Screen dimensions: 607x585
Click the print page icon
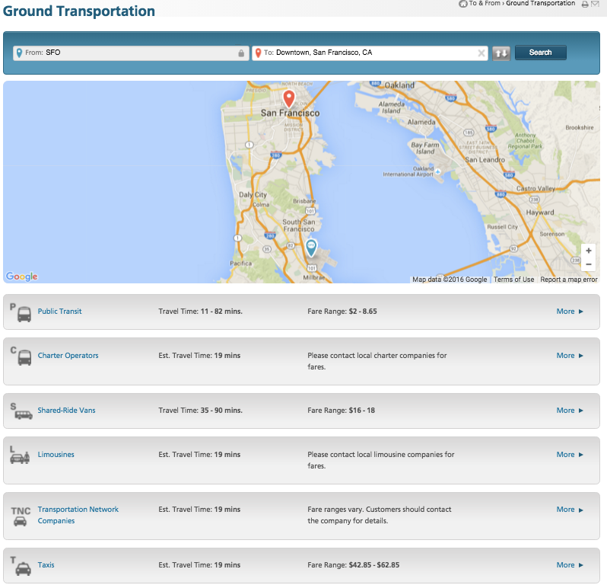[585, 5]
